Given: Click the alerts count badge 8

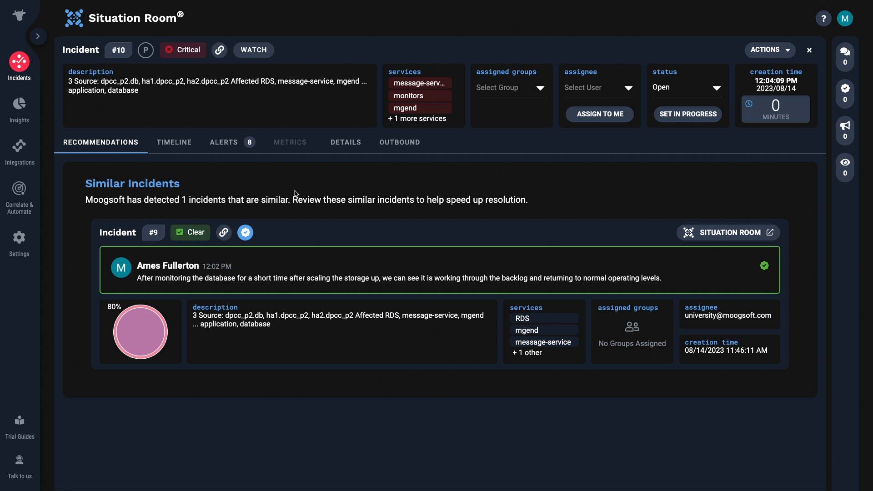Looking at the screenshot, I should click(249, 142).
